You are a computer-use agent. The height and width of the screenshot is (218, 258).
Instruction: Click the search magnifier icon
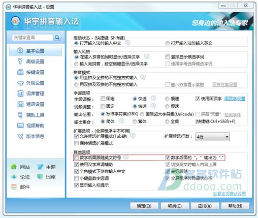click(57, 37)
